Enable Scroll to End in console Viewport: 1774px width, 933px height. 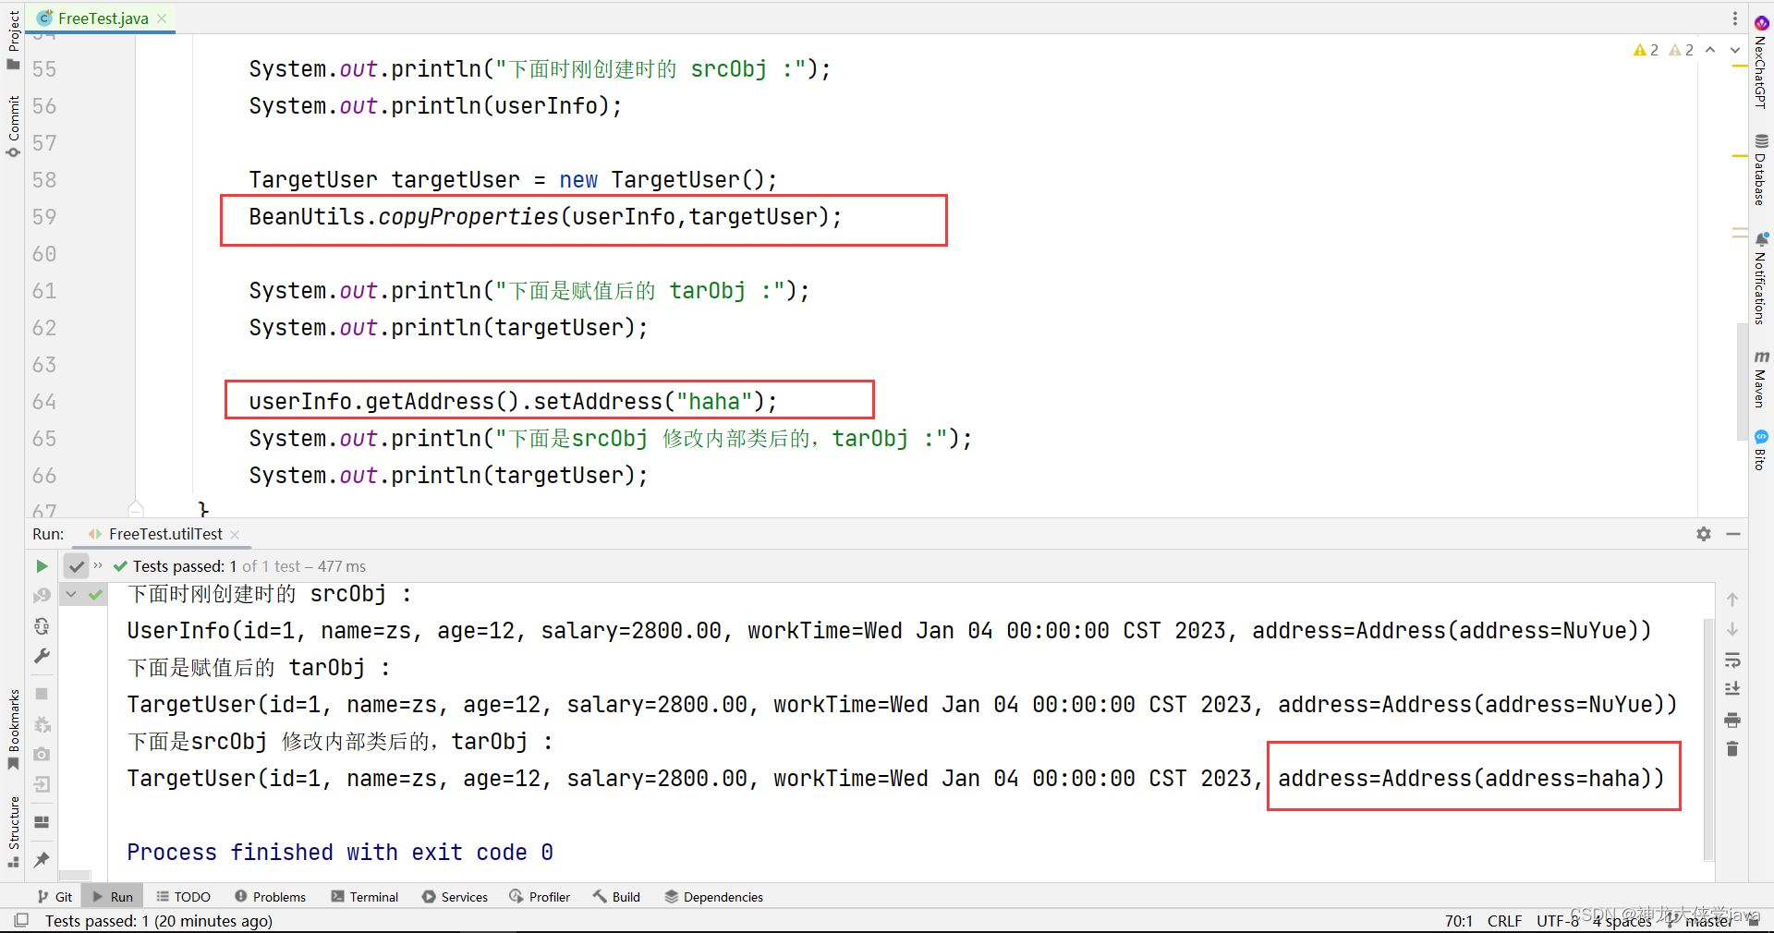(x=1732, y=688)
